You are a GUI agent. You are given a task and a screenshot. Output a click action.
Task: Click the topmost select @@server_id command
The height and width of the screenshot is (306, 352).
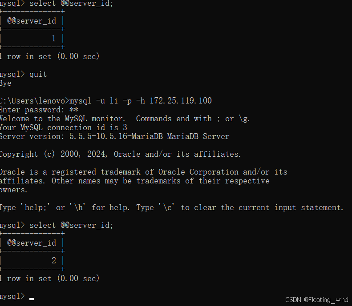click(x=71, y=4)
